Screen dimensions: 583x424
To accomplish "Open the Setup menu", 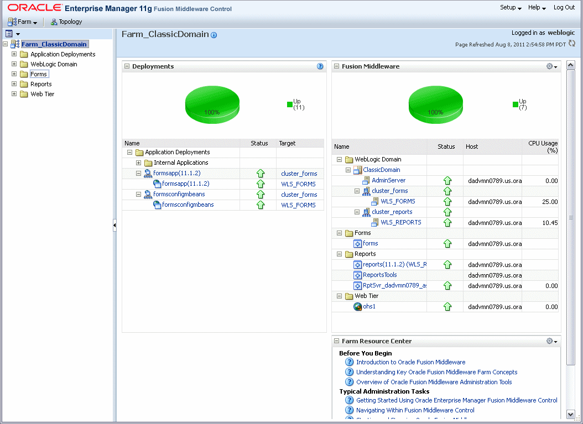I will (x=511, y=7).
